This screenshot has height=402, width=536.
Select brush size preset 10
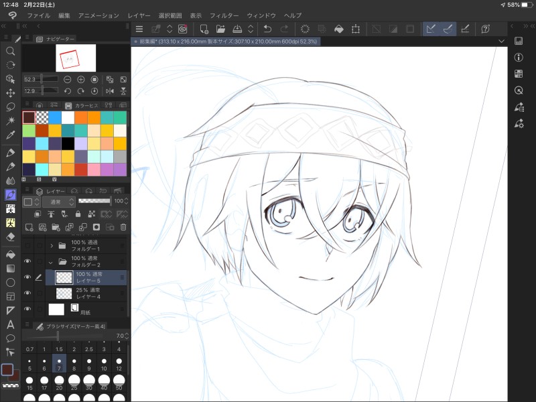click(x=104, y=364)
